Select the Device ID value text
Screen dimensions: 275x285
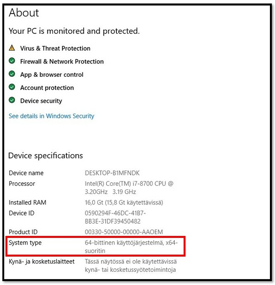coord(115,217)
